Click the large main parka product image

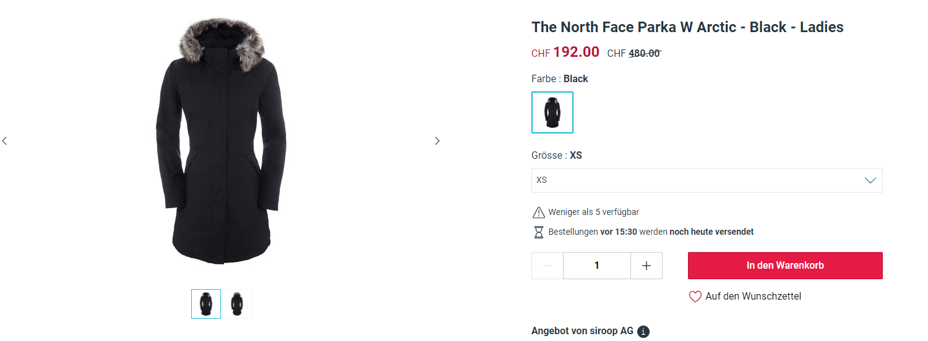coord(221,141)
